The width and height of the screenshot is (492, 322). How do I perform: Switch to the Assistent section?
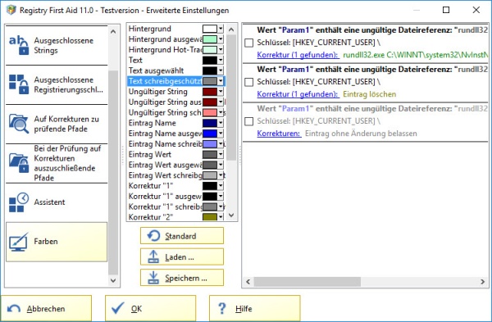(x=57, y=202)
